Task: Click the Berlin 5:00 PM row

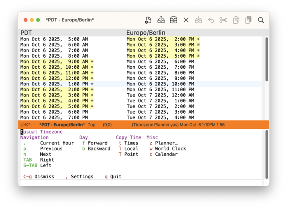Action: [x=163, y=56]
